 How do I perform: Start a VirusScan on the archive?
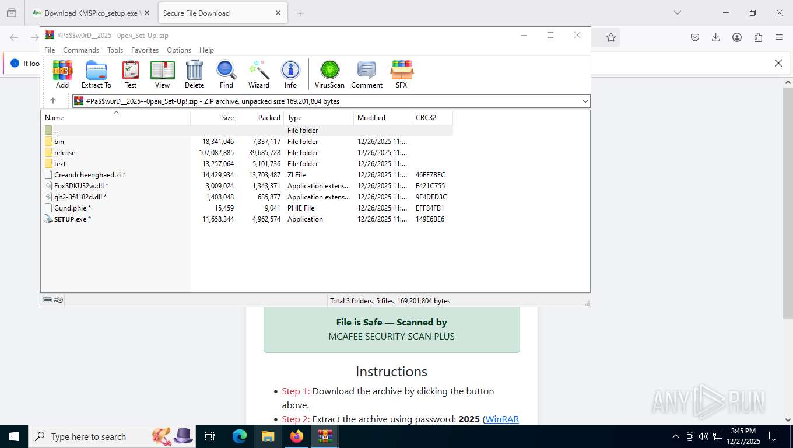(x=329, y=74)
